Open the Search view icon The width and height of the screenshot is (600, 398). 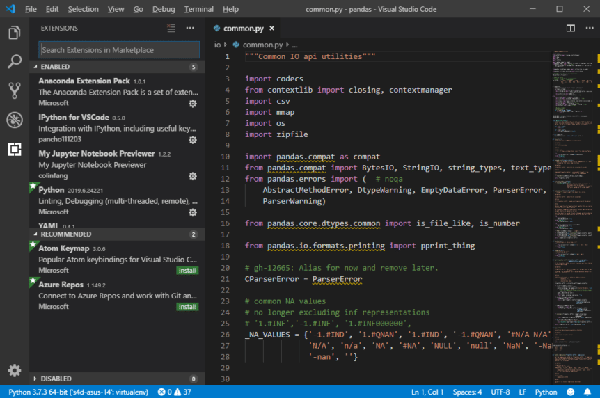click(14, 62)
